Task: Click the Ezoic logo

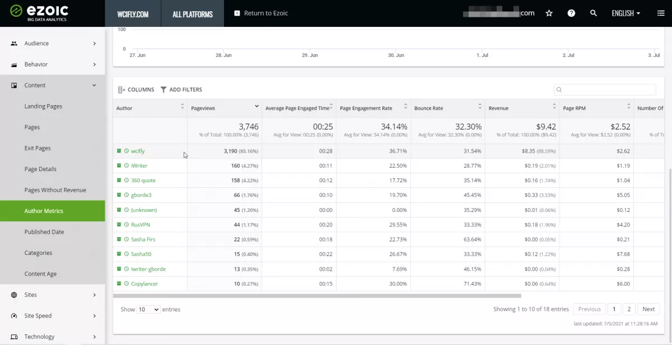Action: pos(39,13)
